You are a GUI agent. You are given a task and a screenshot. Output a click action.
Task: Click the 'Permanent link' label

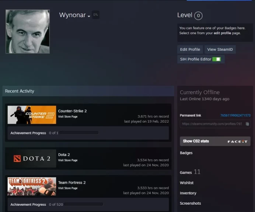(191, 115)
